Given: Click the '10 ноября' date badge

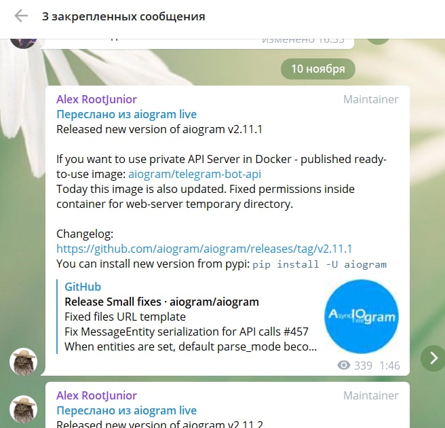Looking at the screenshot, I should click(x=318, y=69).
